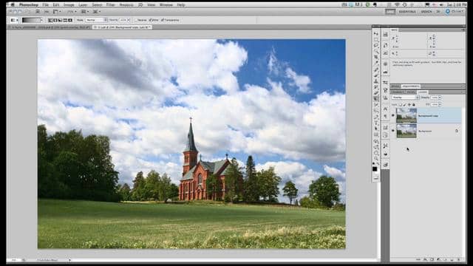Screen dimensions: 473x266
Task: Choose the Diamond Gradient style icon
Action: pos(70,20)
